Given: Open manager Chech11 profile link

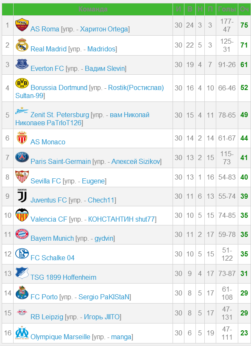Looking at the screenshot, I should point(101,200).
